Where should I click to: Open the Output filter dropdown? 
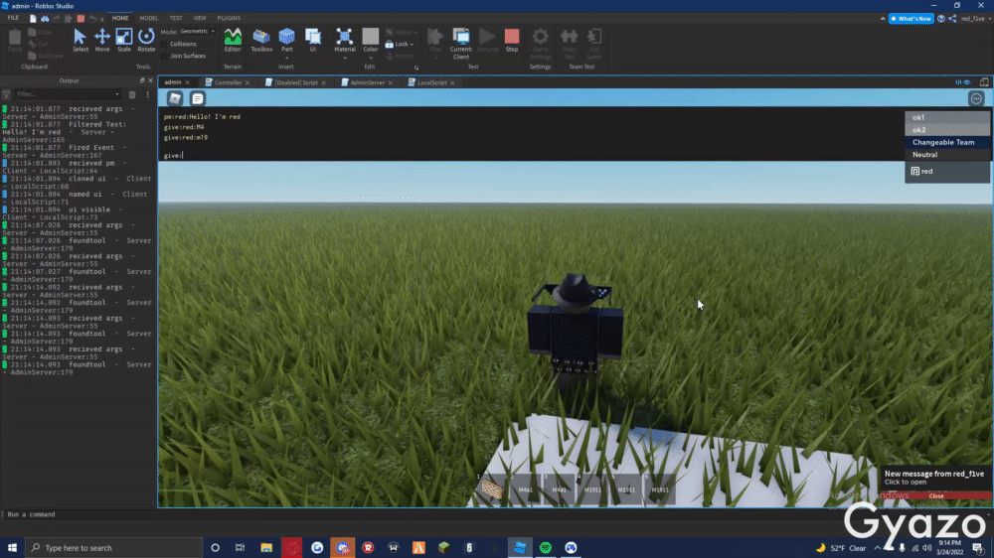[x=116, y=94]
